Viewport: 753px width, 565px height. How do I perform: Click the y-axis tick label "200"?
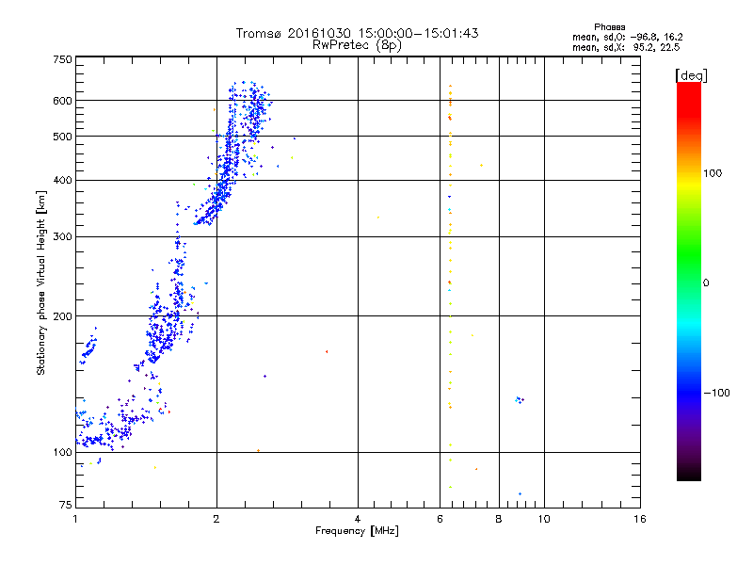click(62, 316)
